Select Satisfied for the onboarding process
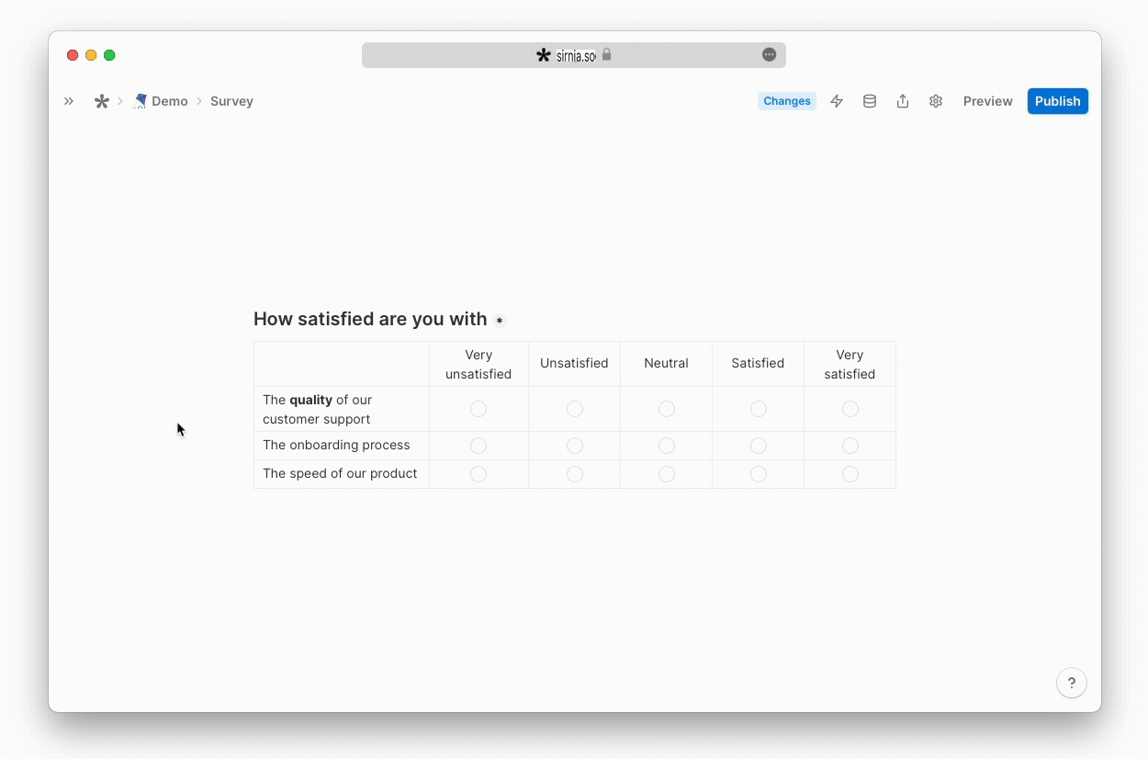This screenshot has height=759, width=1148. click(x=759, y=446)
